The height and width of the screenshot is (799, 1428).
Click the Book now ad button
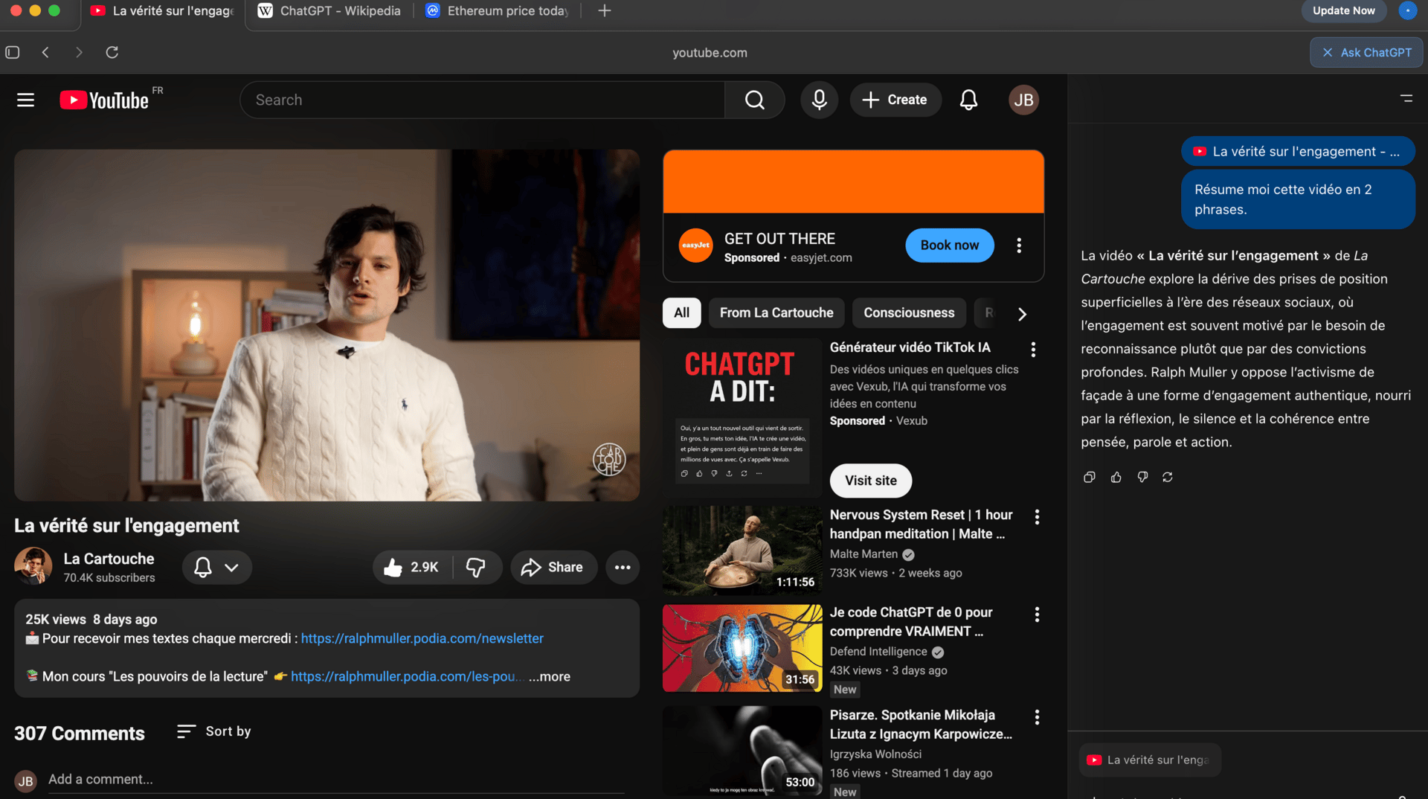click(x=949, y=246)
